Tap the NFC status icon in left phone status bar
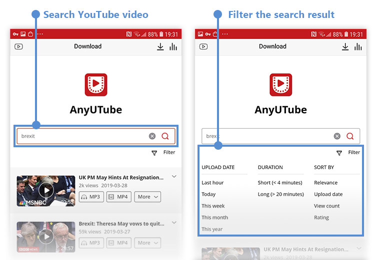This screenshot has height=260, width=375. [129, 34]
